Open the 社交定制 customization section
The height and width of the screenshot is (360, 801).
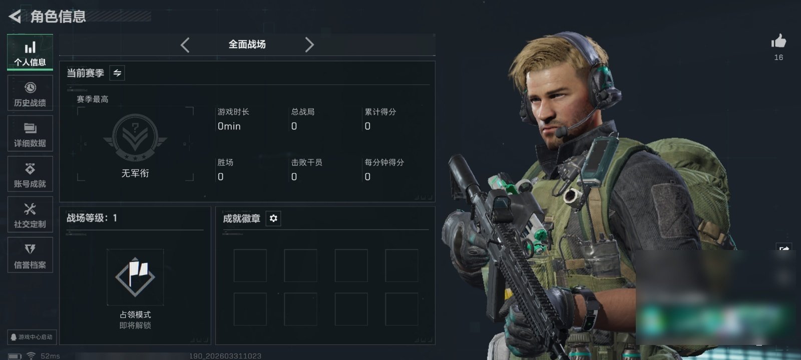[x=30, y=214]
